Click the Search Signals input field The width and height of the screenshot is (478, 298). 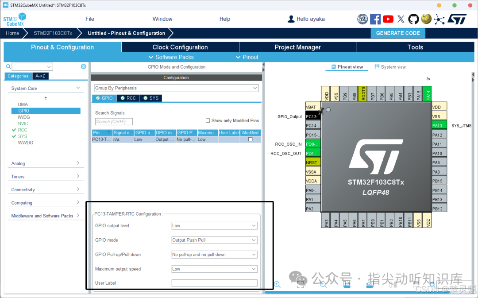(114, 122)
